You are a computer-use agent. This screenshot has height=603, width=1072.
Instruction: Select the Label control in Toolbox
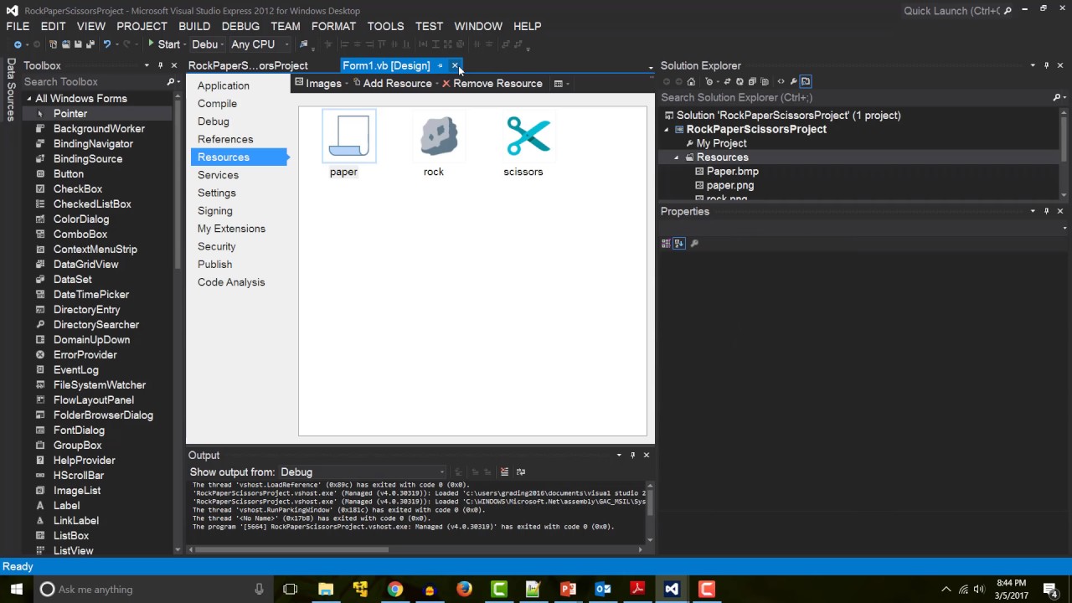coord(66,505)
